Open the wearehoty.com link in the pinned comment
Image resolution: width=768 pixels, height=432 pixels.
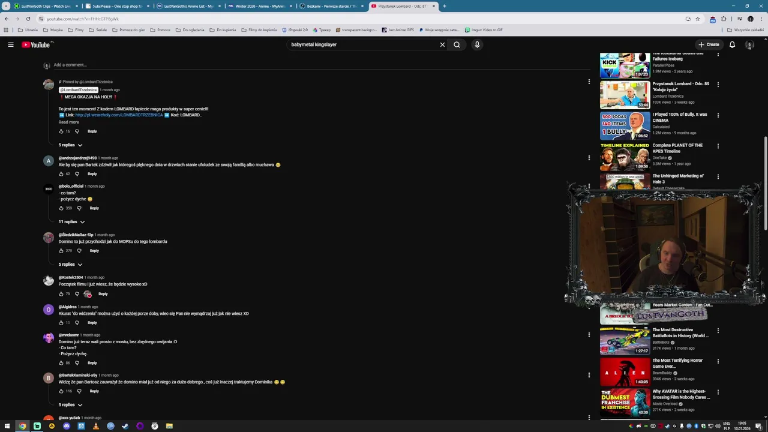point(119,115)
